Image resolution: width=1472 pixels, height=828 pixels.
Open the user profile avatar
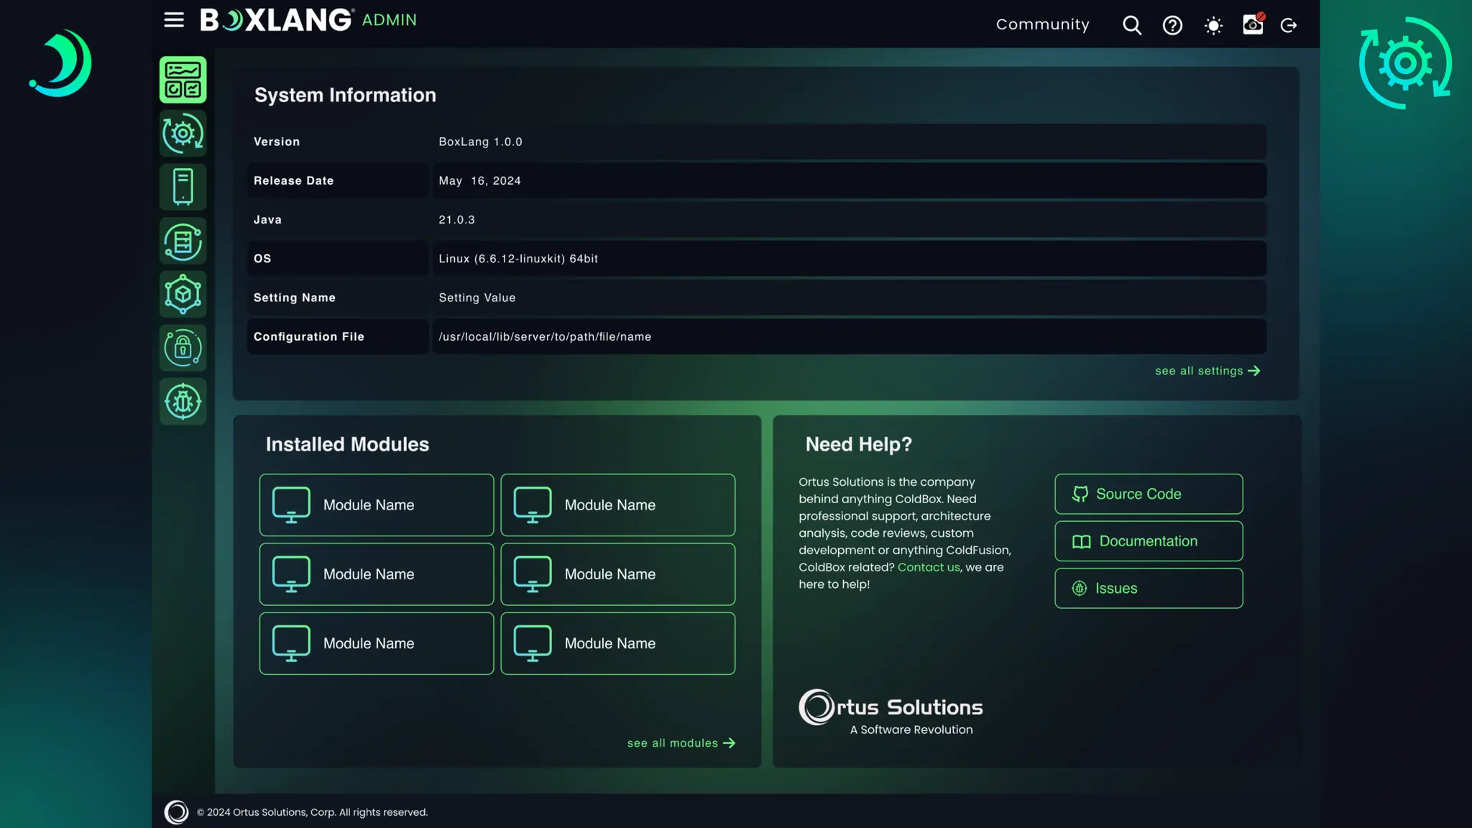click(1253, 25)
